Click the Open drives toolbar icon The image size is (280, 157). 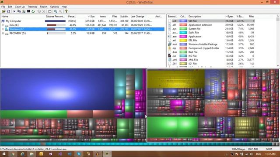pos(3,11)
